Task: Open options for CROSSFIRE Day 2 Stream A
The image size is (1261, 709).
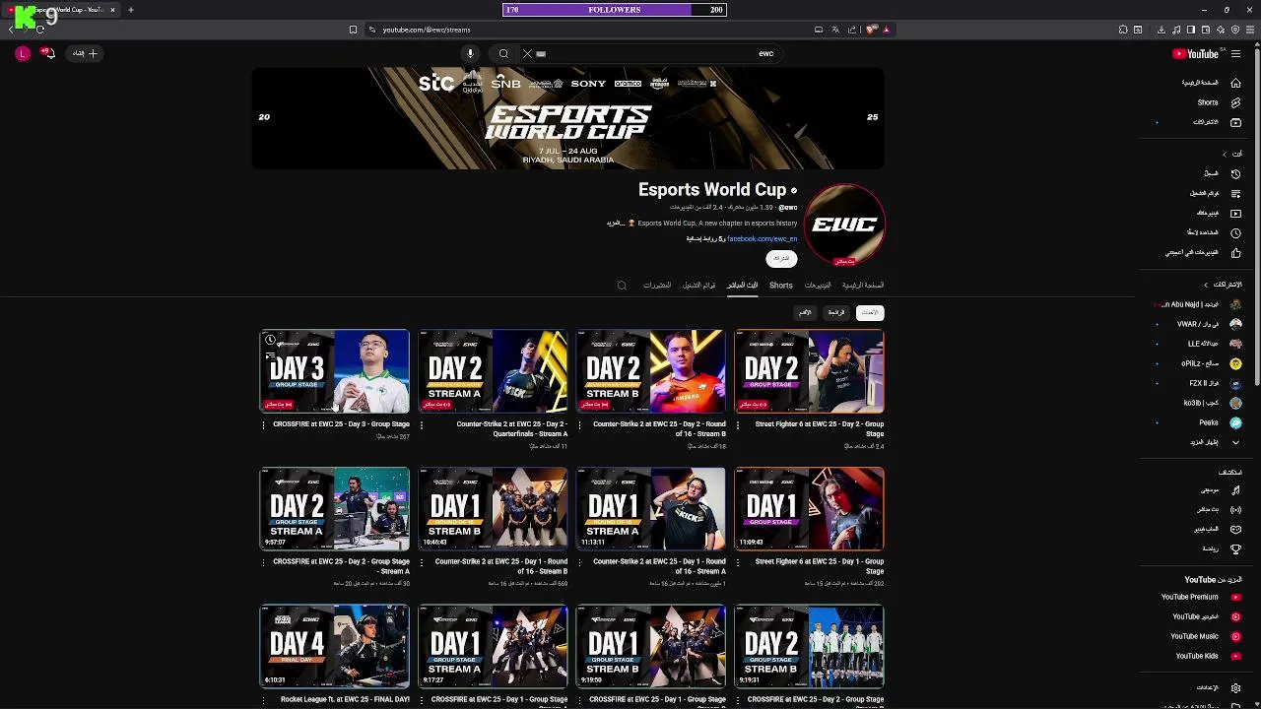Action: [x=263, y=563]
